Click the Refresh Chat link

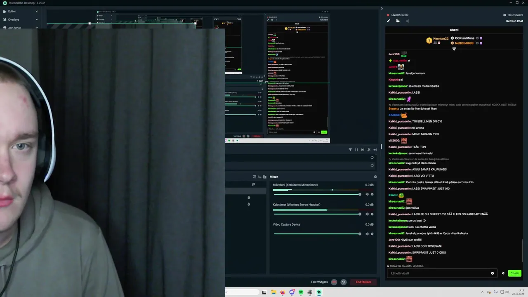515,21
